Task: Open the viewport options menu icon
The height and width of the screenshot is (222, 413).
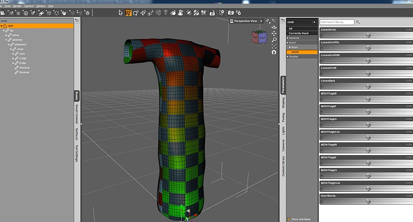Action: pos(274,21)
